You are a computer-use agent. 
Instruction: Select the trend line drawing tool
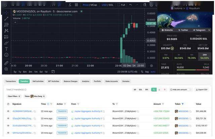coord(6,19)
